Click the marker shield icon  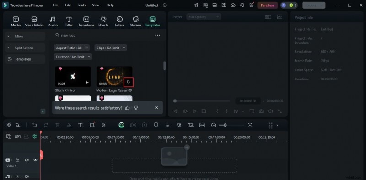[x=156, y=125]
